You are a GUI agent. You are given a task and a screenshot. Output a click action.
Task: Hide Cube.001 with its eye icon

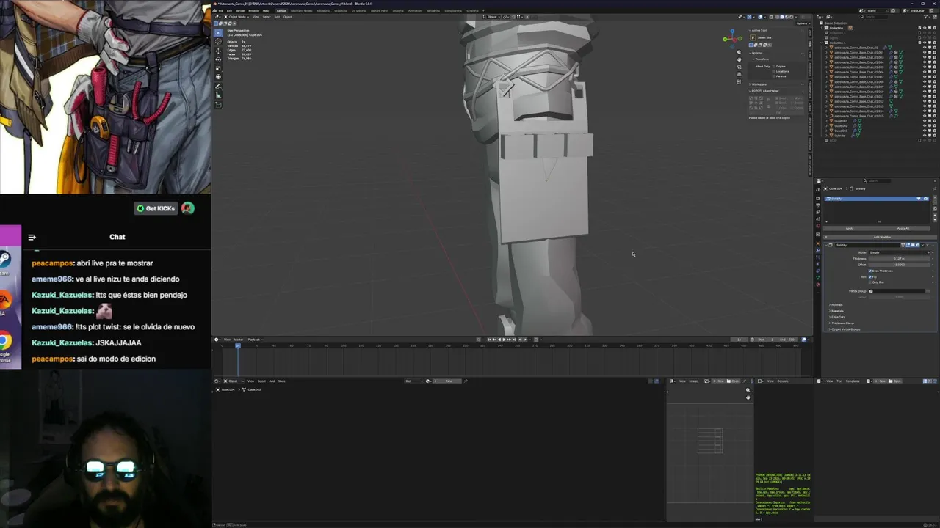click(x=925, y=121)
